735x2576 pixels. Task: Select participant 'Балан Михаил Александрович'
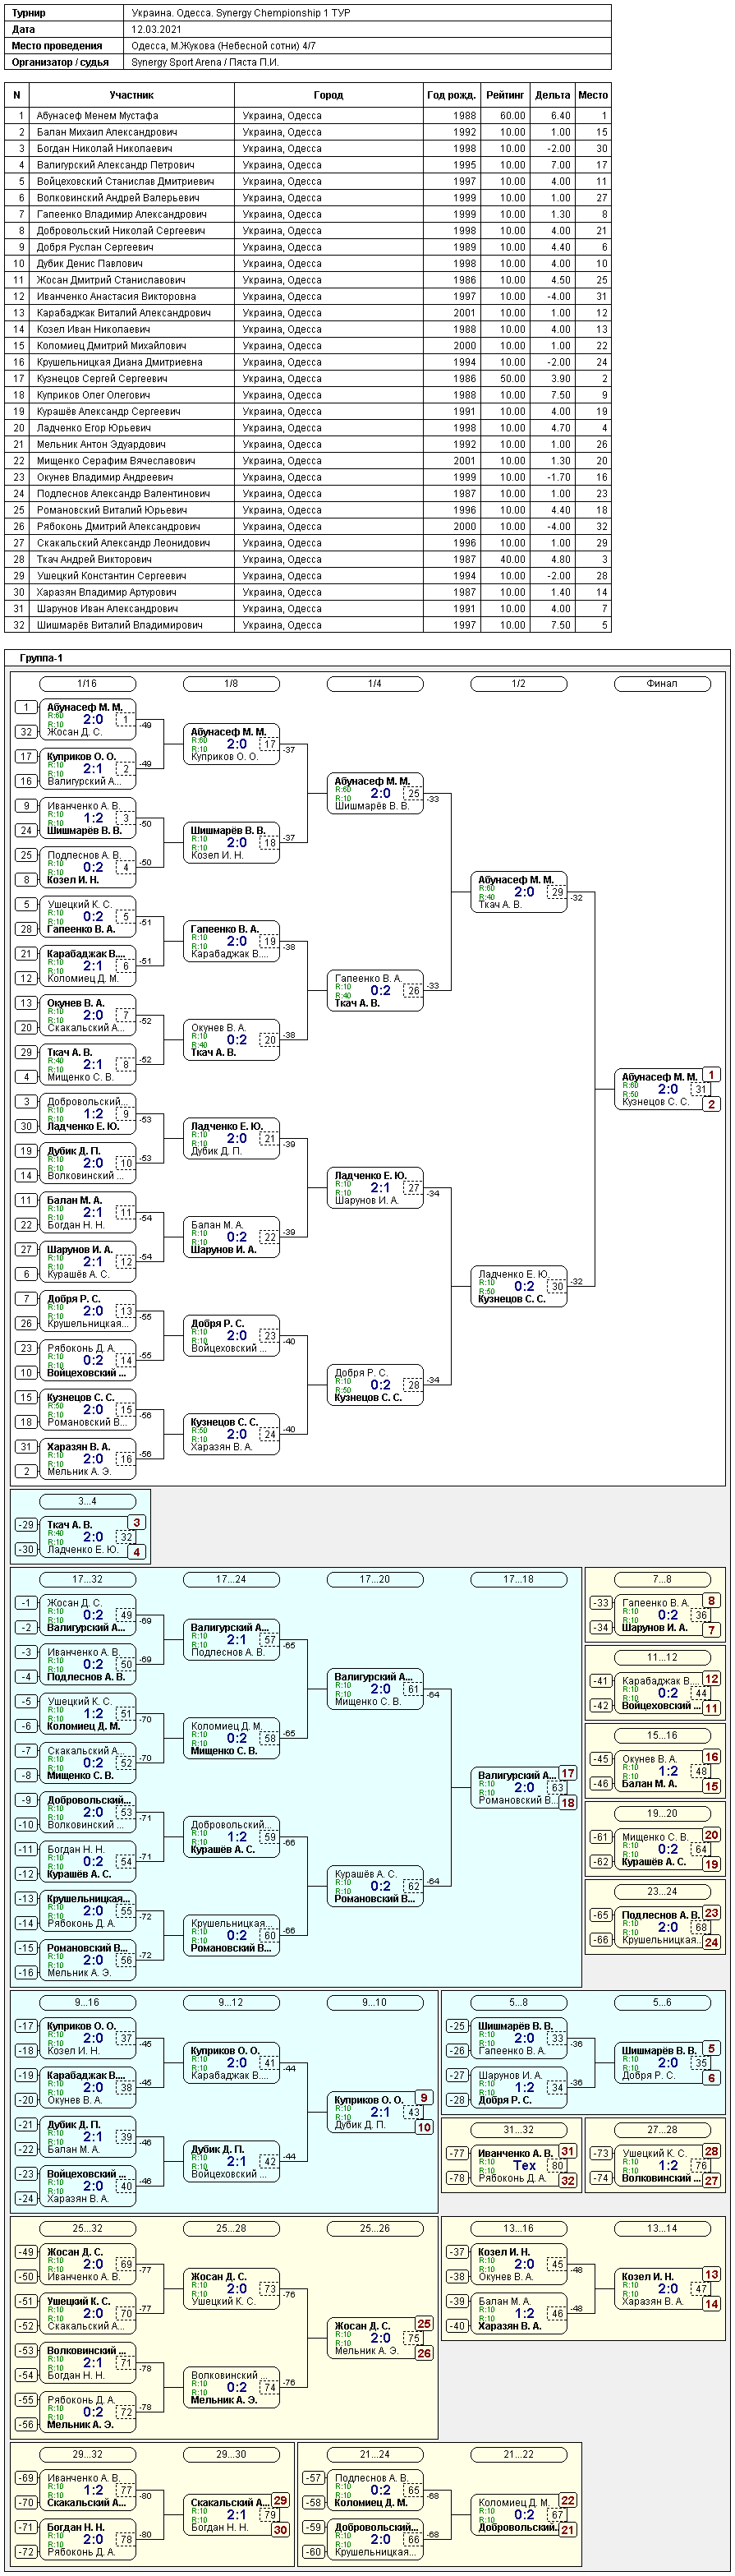coord(107,132)
